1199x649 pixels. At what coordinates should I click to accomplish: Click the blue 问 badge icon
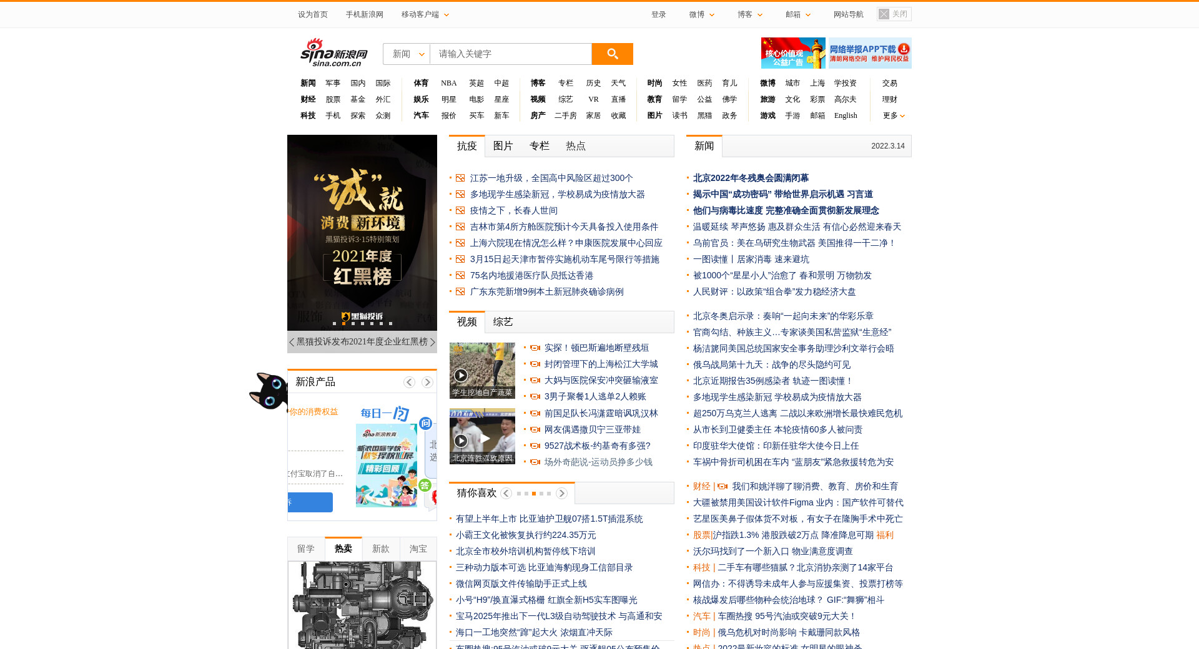coord(425,423)
